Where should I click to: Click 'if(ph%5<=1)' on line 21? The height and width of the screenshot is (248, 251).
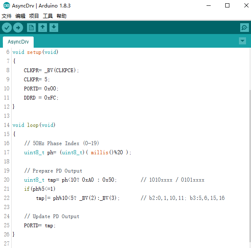(x=40, y=189)
